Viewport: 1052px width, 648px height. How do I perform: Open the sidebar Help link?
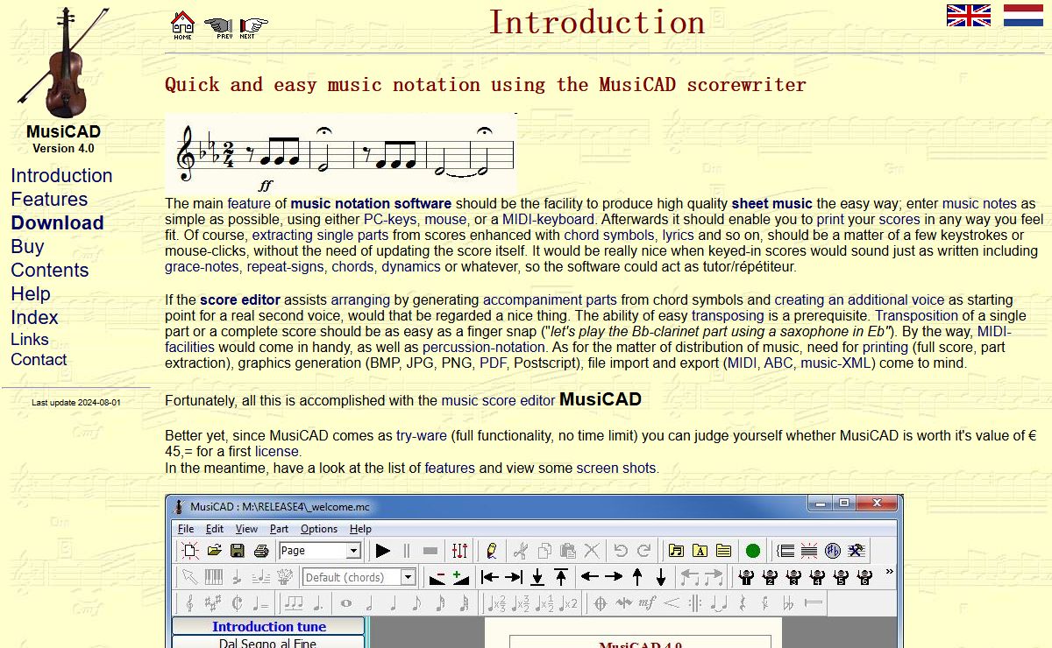pos(31,293)
